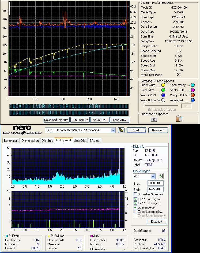This screenshot has width=200, height=253.
Task: Open the TA-Jitter tab
Action: [95, 140]
